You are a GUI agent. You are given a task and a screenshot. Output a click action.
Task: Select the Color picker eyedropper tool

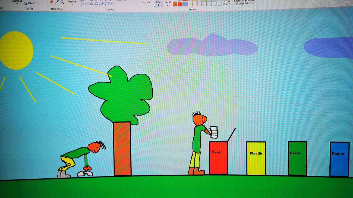coord(57,2)
